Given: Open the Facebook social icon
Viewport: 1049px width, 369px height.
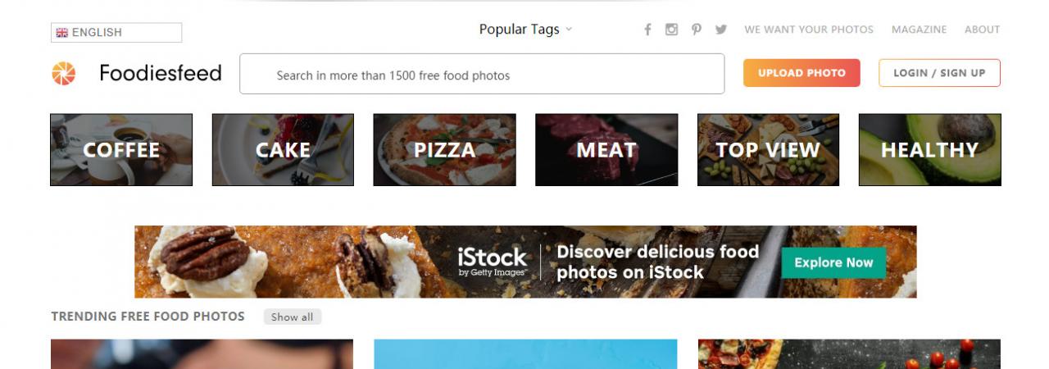Looking at the screenshot, I should coord(647,30).
